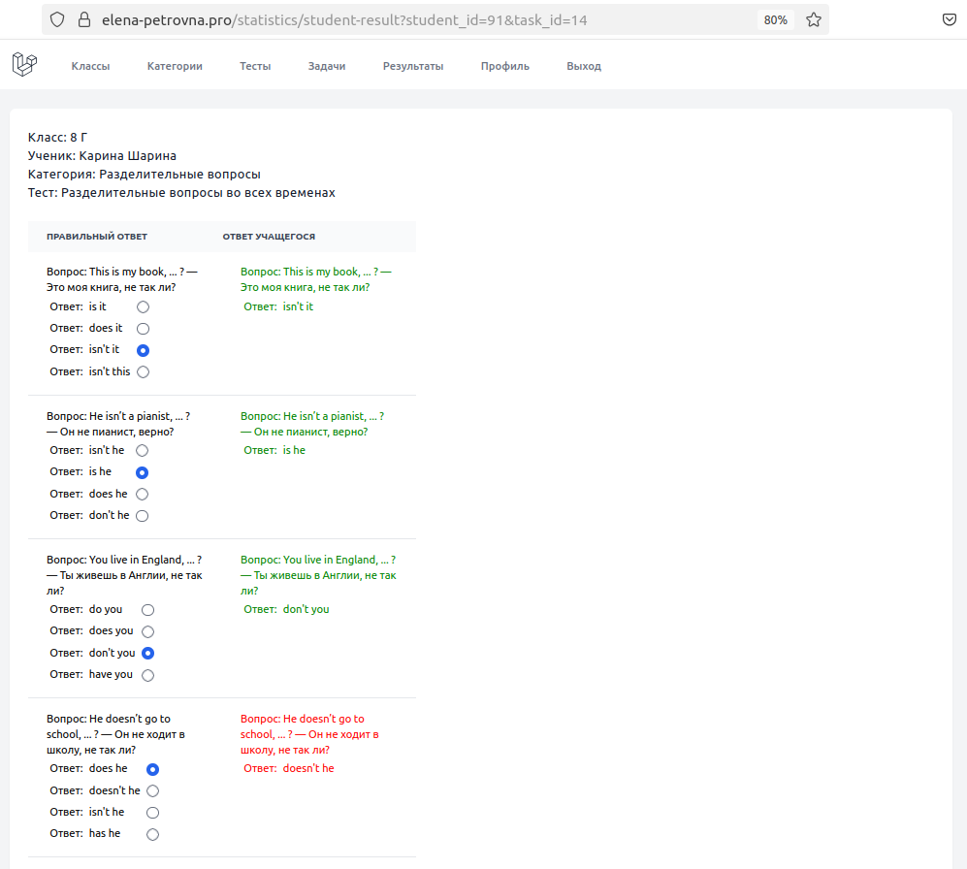This screenshot has width=967, height=869.
Task: Click the shield tracking protection icon
Action: tap(57, 19)
